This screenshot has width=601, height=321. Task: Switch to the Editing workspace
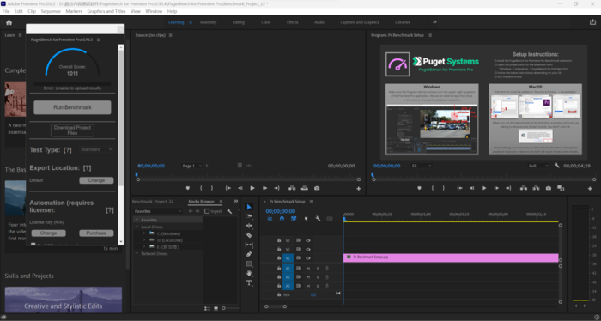tap(239, 22)
